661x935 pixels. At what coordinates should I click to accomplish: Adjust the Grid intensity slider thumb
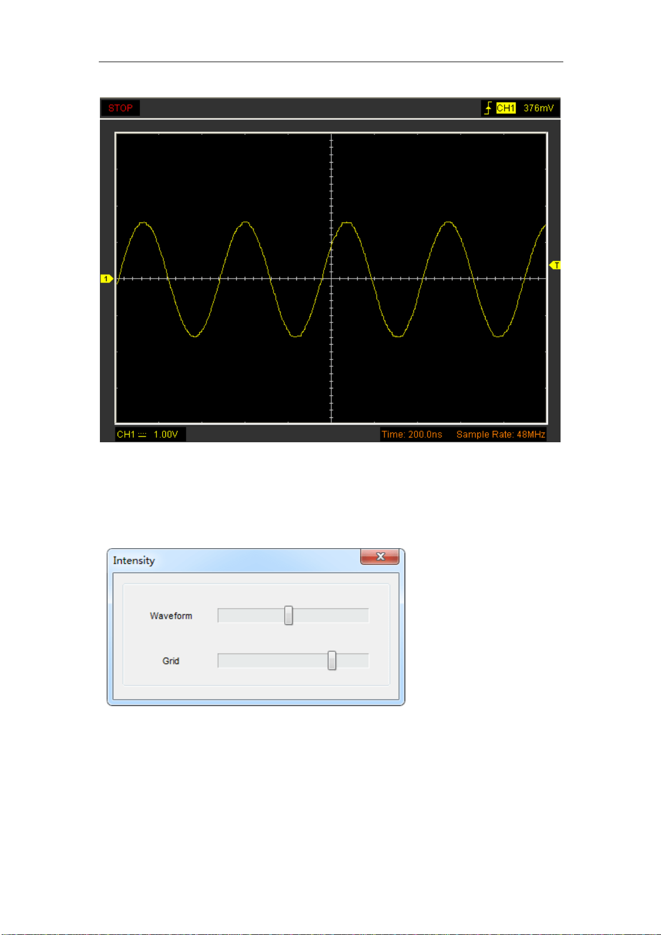pos(332,660)
